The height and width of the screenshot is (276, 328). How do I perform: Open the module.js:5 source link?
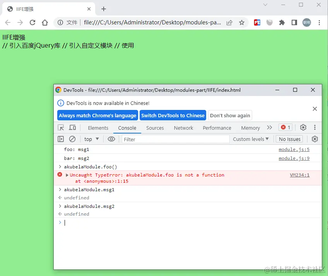coord(294,149)
